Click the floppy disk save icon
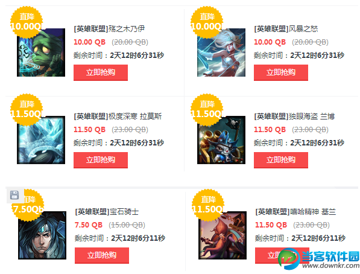This screenshot has width=360, height=274. point(14,195)
